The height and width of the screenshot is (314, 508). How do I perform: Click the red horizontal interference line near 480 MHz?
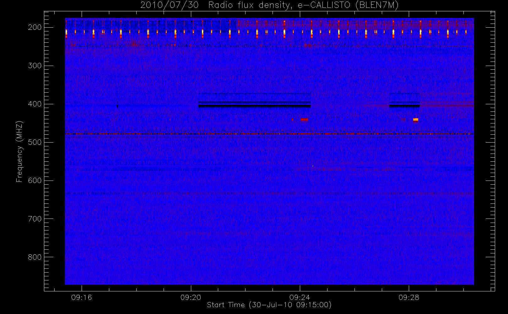point(269,134)
